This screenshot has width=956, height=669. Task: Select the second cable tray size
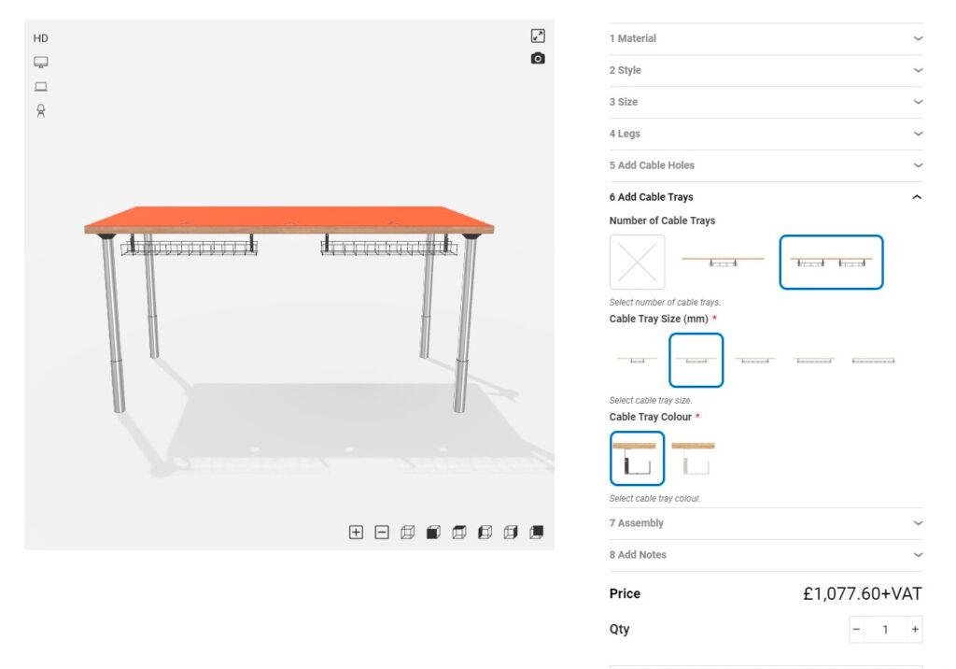point(696,360)
